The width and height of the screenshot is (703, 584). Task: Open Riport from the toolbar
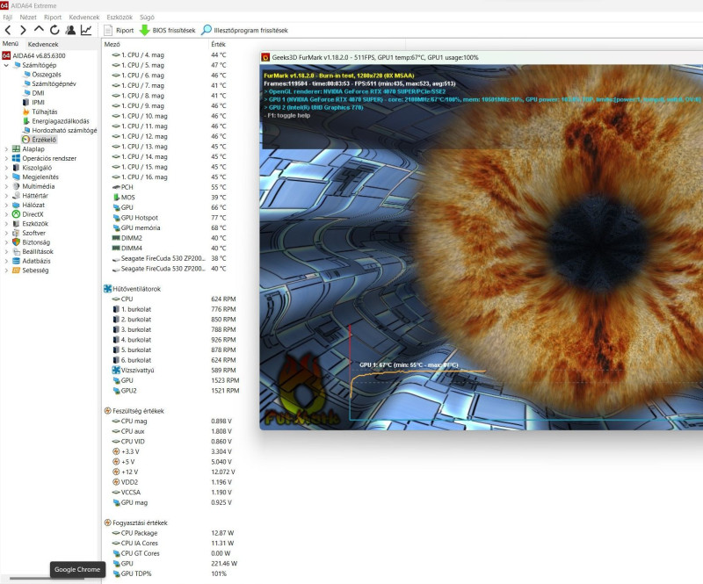(x=119, y=30)
